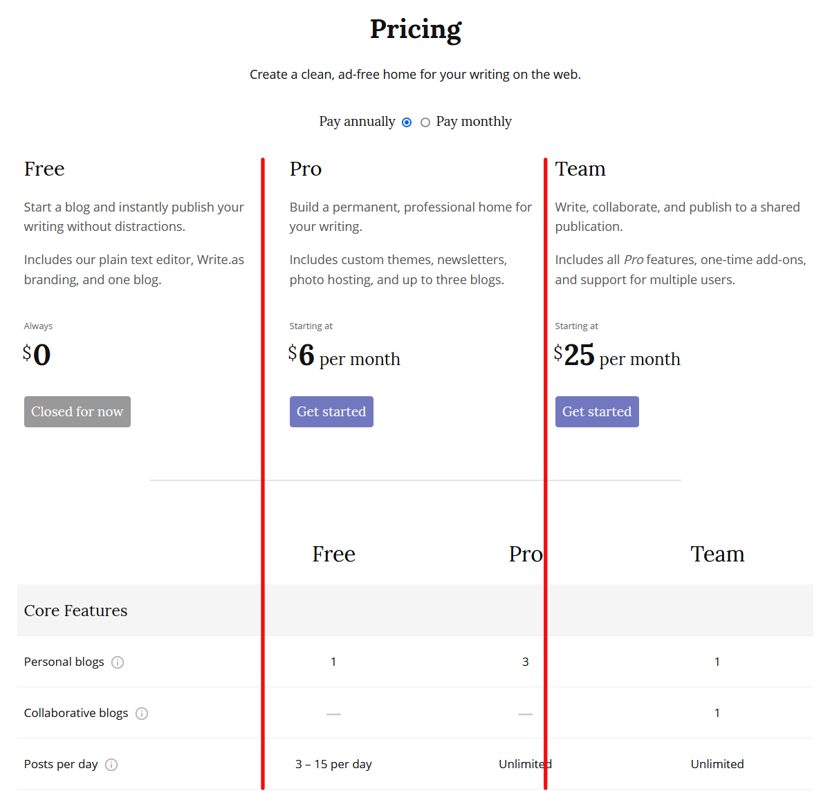
Task: Click the Free plan's $0 price
Action: [37, 355]
